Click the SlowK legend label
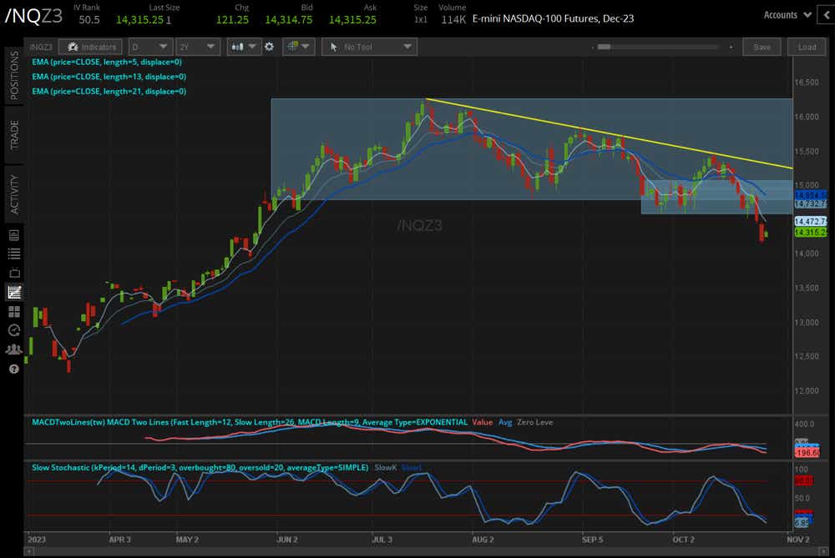The width and height of the screenshot is (835, 558). tap(385, 468)
